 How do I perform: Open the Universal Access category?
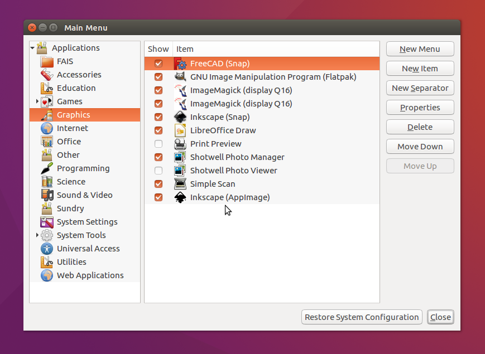tap(85, 249)
